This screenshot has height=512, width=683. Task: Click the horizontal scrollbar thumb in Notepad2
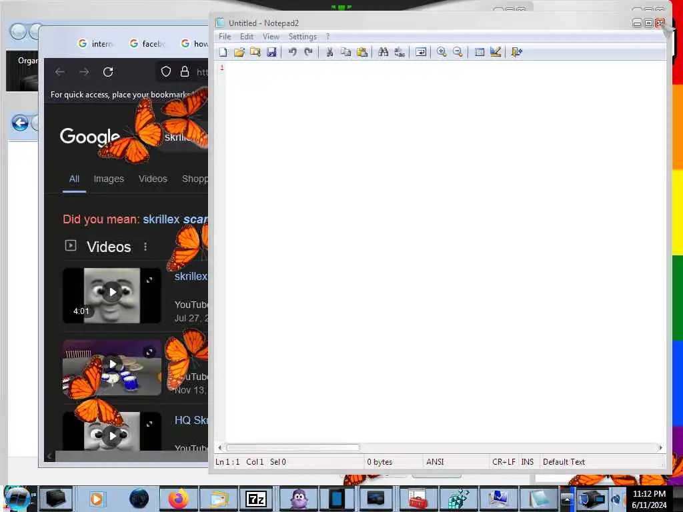tap(293, 447)
